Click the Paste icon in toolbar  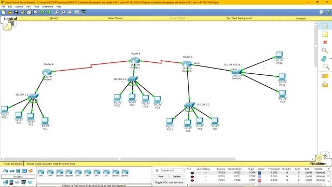click(36, 12)
